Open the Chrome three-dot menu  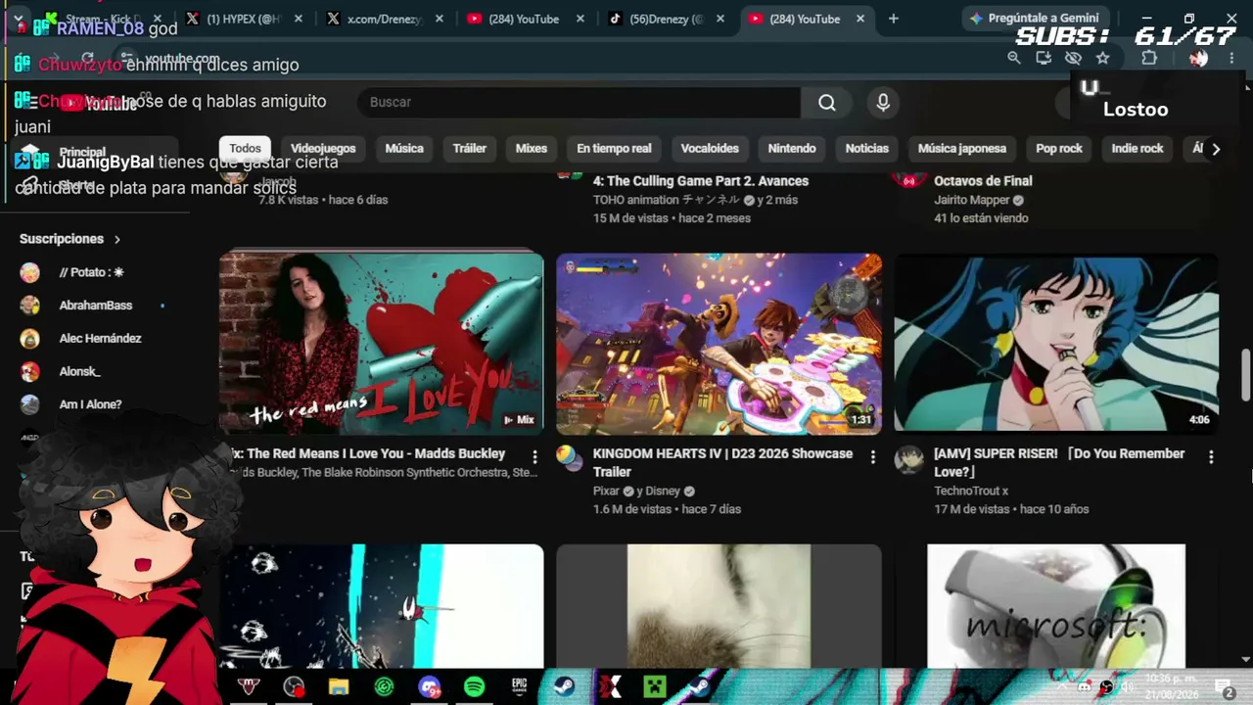point(1231,58)
